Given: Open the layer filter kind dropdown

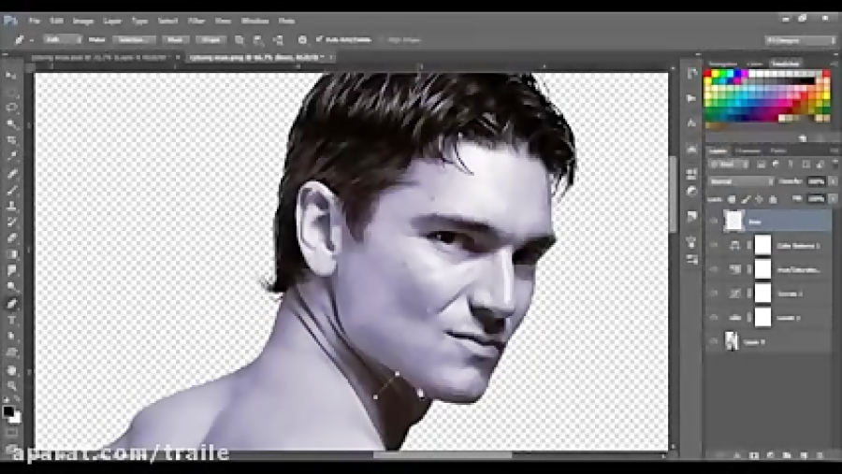Looking at the screenshot, I should pyautogui.click(x=728, y=164).
